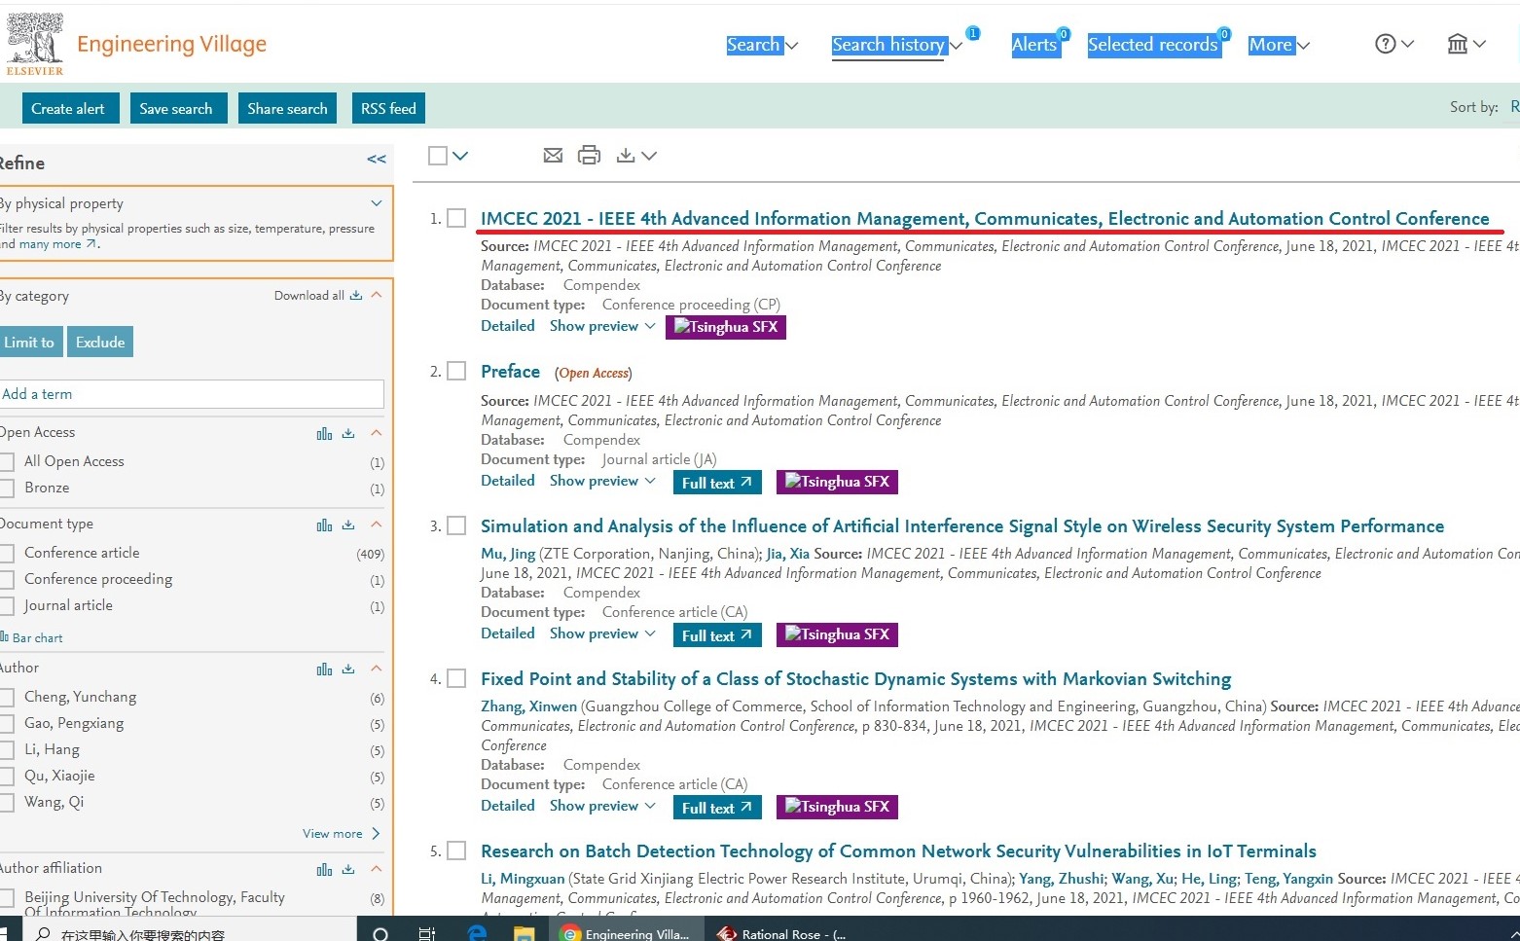The image size is (1520, 941).
Task: Download Document type facet data icon
Action: 348,525
